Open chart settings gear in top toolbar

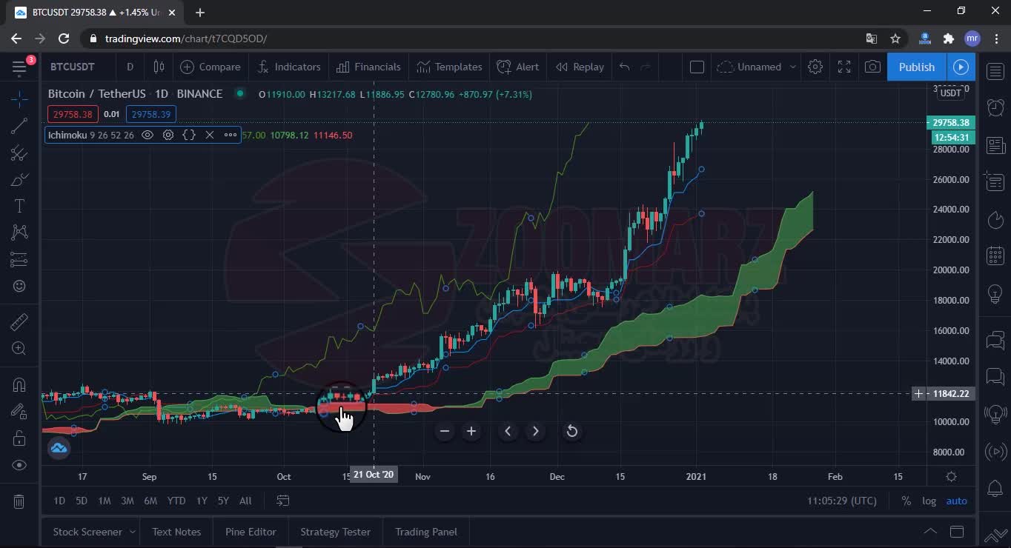(x=815, y=67)
